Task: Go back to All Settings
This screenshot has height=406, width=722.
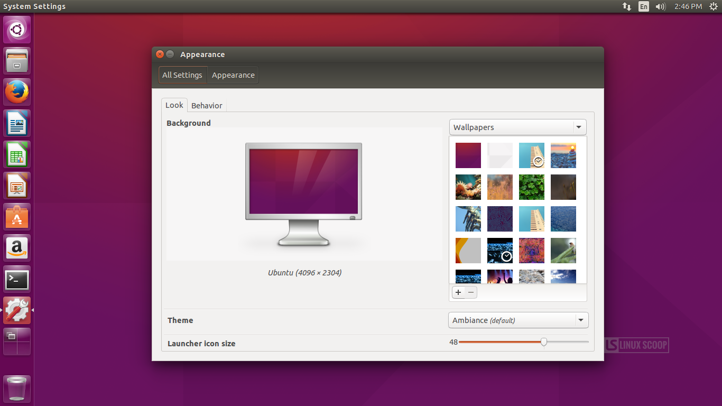Action: (182, 75)
